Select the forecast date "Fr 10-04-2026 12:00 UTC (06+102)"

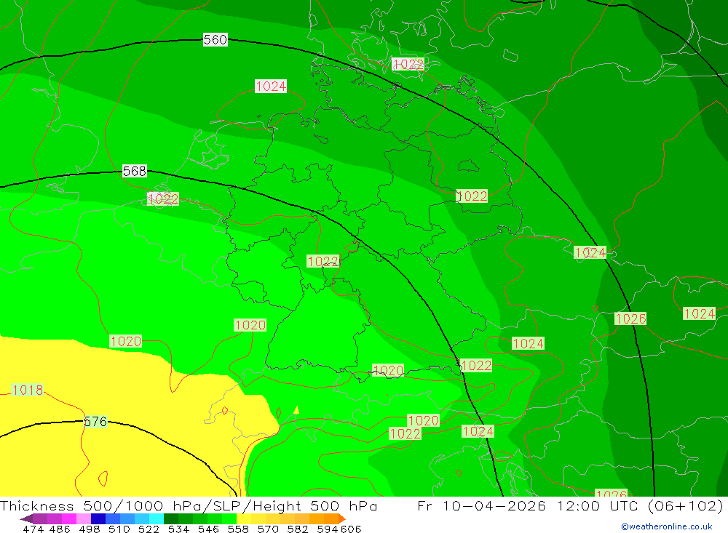[570, 505]
